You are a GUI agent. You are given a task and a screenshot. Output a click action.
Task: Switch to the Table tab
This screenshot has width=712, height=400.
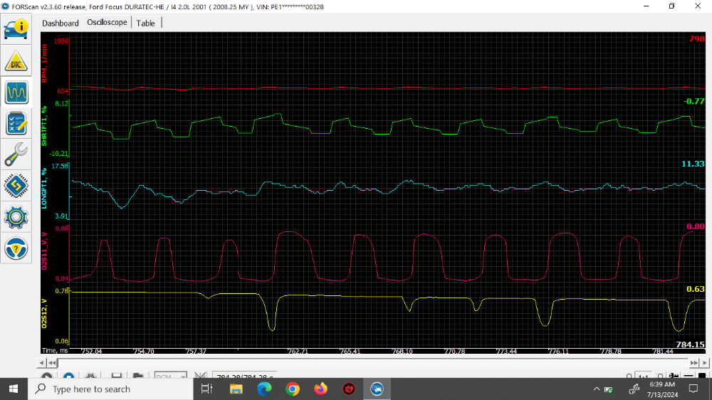click(146, 23)
